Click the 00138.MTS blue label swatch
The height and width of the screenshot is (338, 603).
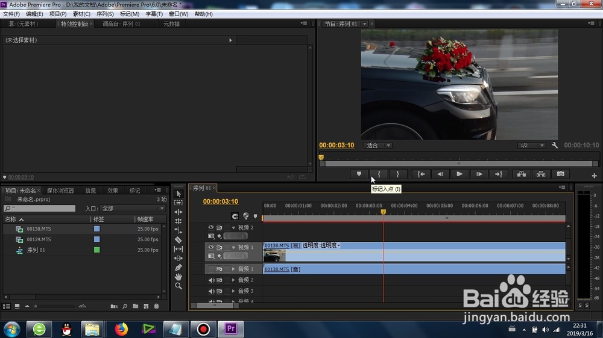(x=97, y=229)
